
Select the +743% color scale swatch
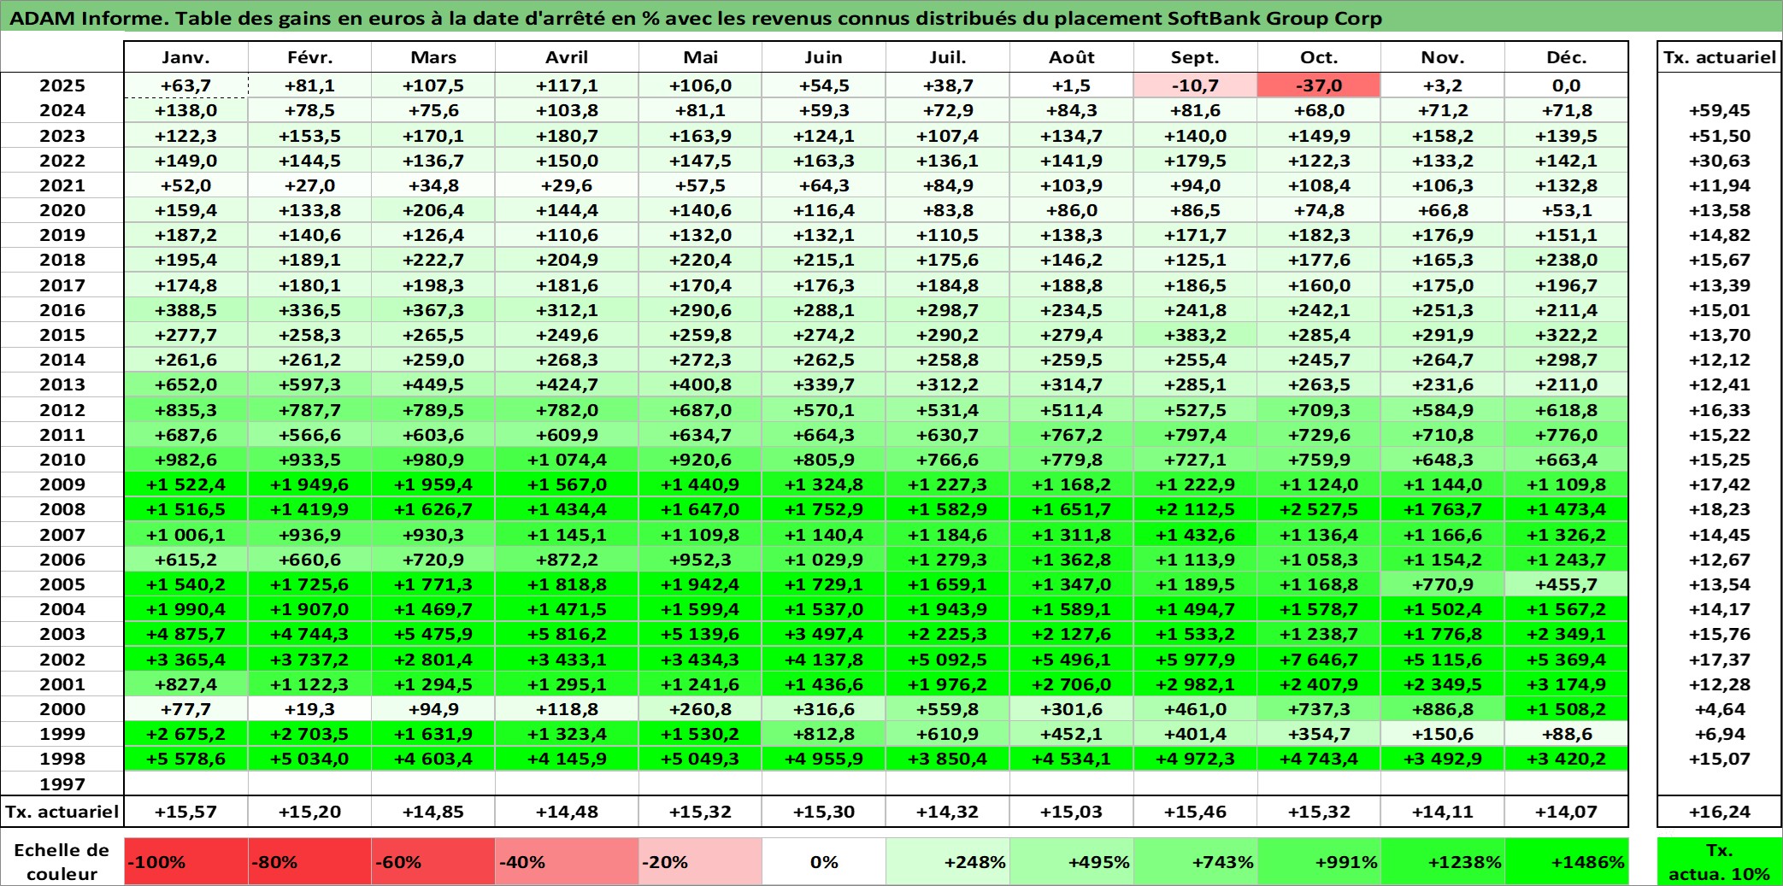(x=1196, y=861)
